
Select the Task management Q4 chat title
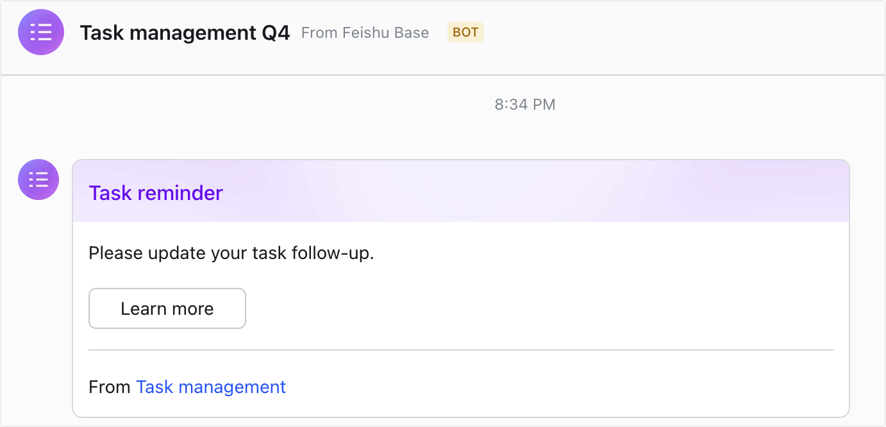pos(185,32)
